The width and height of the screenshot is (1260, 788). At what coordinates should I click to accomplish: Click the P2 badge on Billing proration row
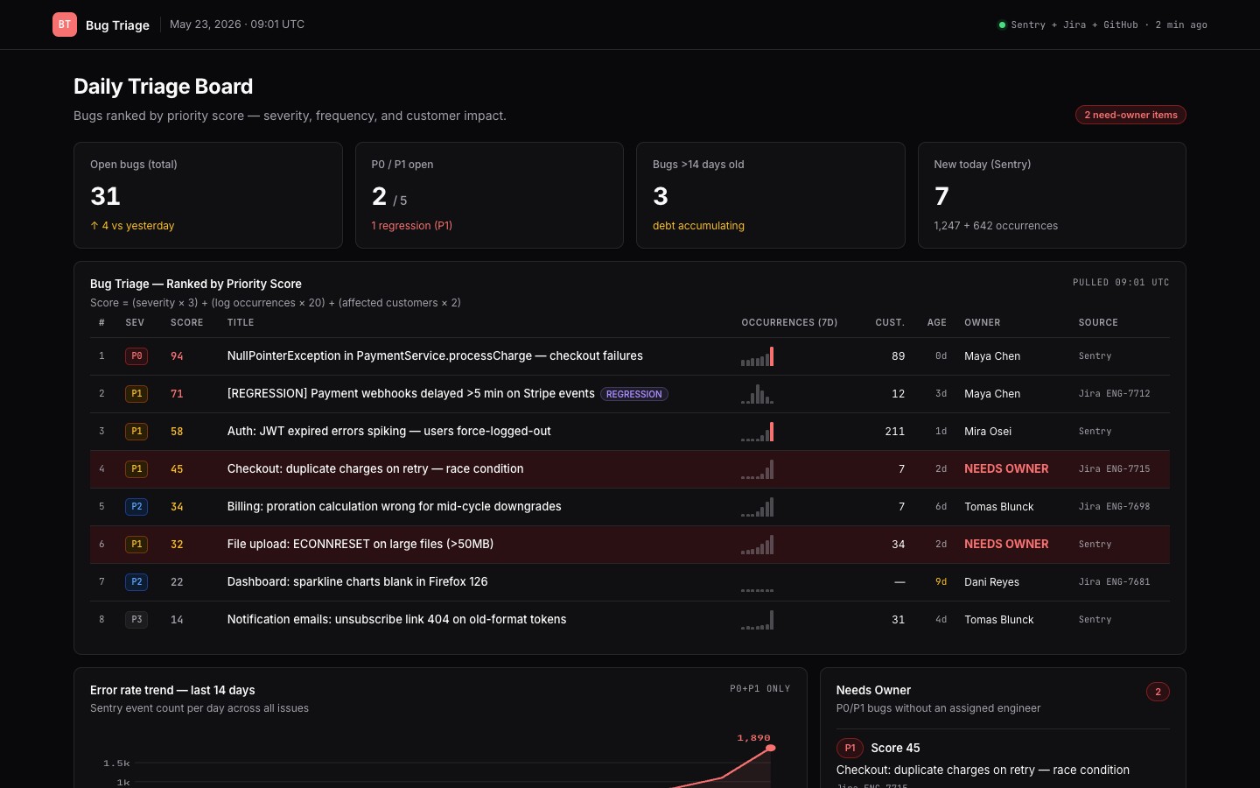(136, 507)
